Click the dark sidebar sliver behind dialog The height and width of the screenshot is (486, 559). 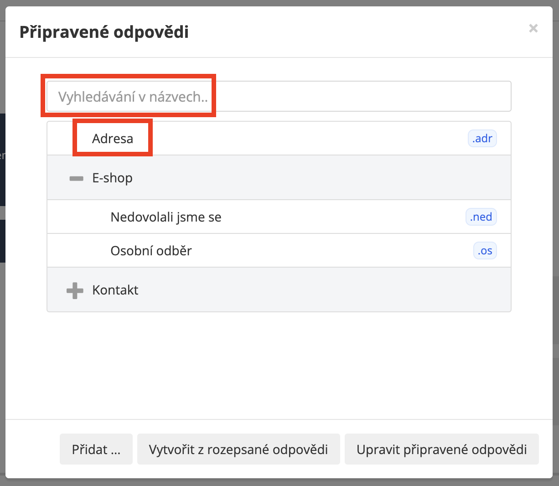tap(2, 160)
